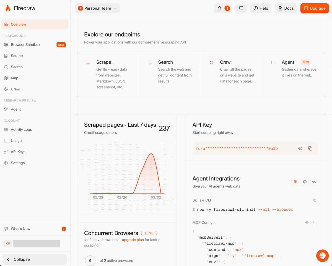
Task: Open API Keys from the sidebar
Action: point(18,152)
